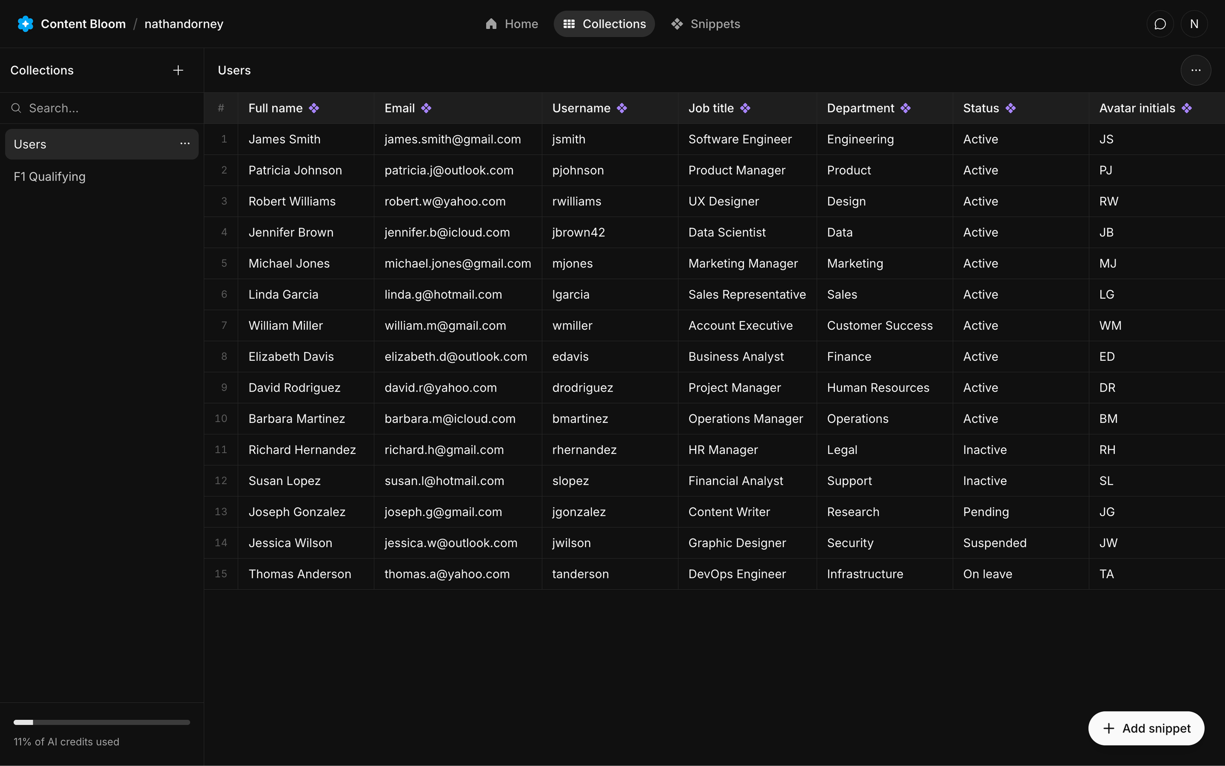Click the AI sparkle icon next to Full name
This screenshot has height=766, width=1225.
[x=314, y=108]
